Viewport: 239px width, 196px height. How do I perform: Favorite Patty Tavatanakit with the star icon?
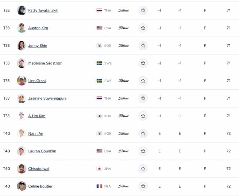(x=143, y=10)
